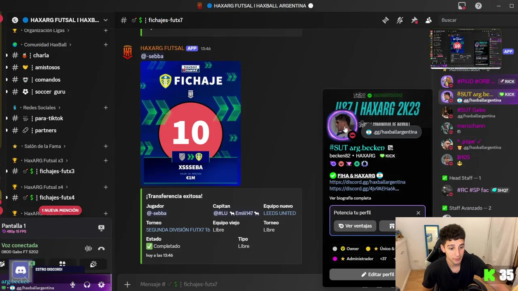Open user settings gear icon

(101, 285)
